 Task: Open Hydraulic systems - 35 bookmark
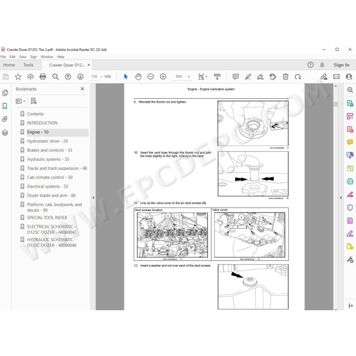[48, 159]
